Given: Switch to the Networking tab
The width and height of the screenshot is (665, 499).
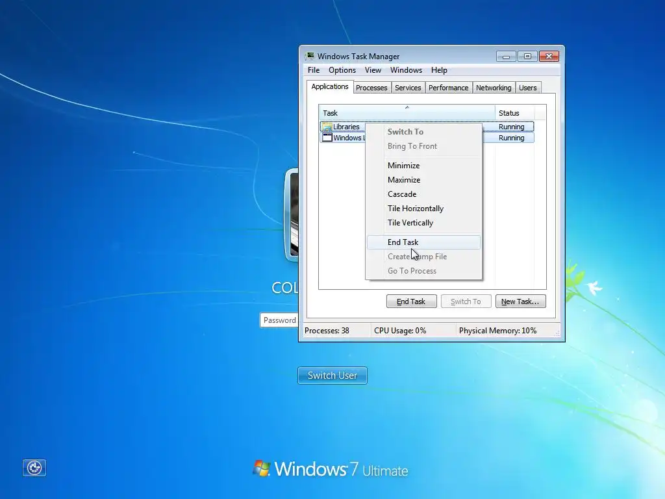Looking at the screenshot, I should click(x=494, y=88).
